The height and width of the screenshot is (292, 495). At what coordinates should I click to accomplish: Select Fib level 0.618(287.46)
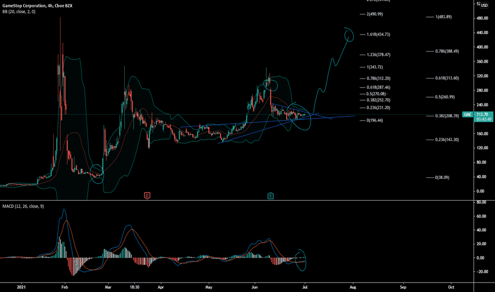(379, 88)
